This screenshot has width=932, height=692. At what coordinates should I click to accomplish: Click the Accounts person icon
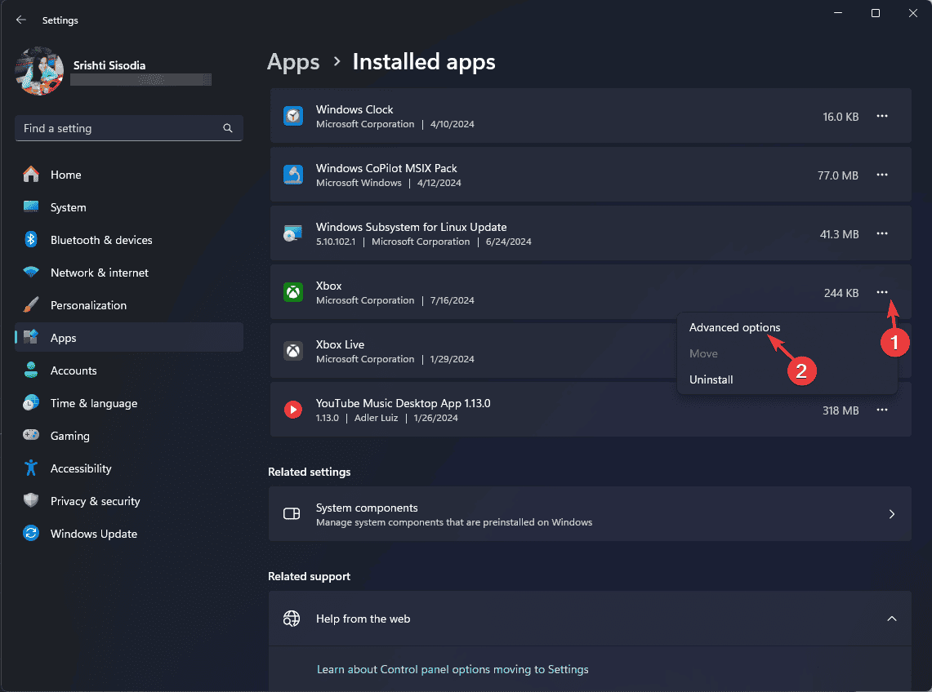point(31,370)
